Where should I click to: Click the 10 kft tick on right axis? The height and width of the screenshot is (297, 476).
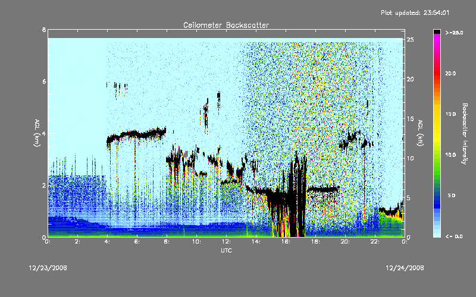pos(410,158)
